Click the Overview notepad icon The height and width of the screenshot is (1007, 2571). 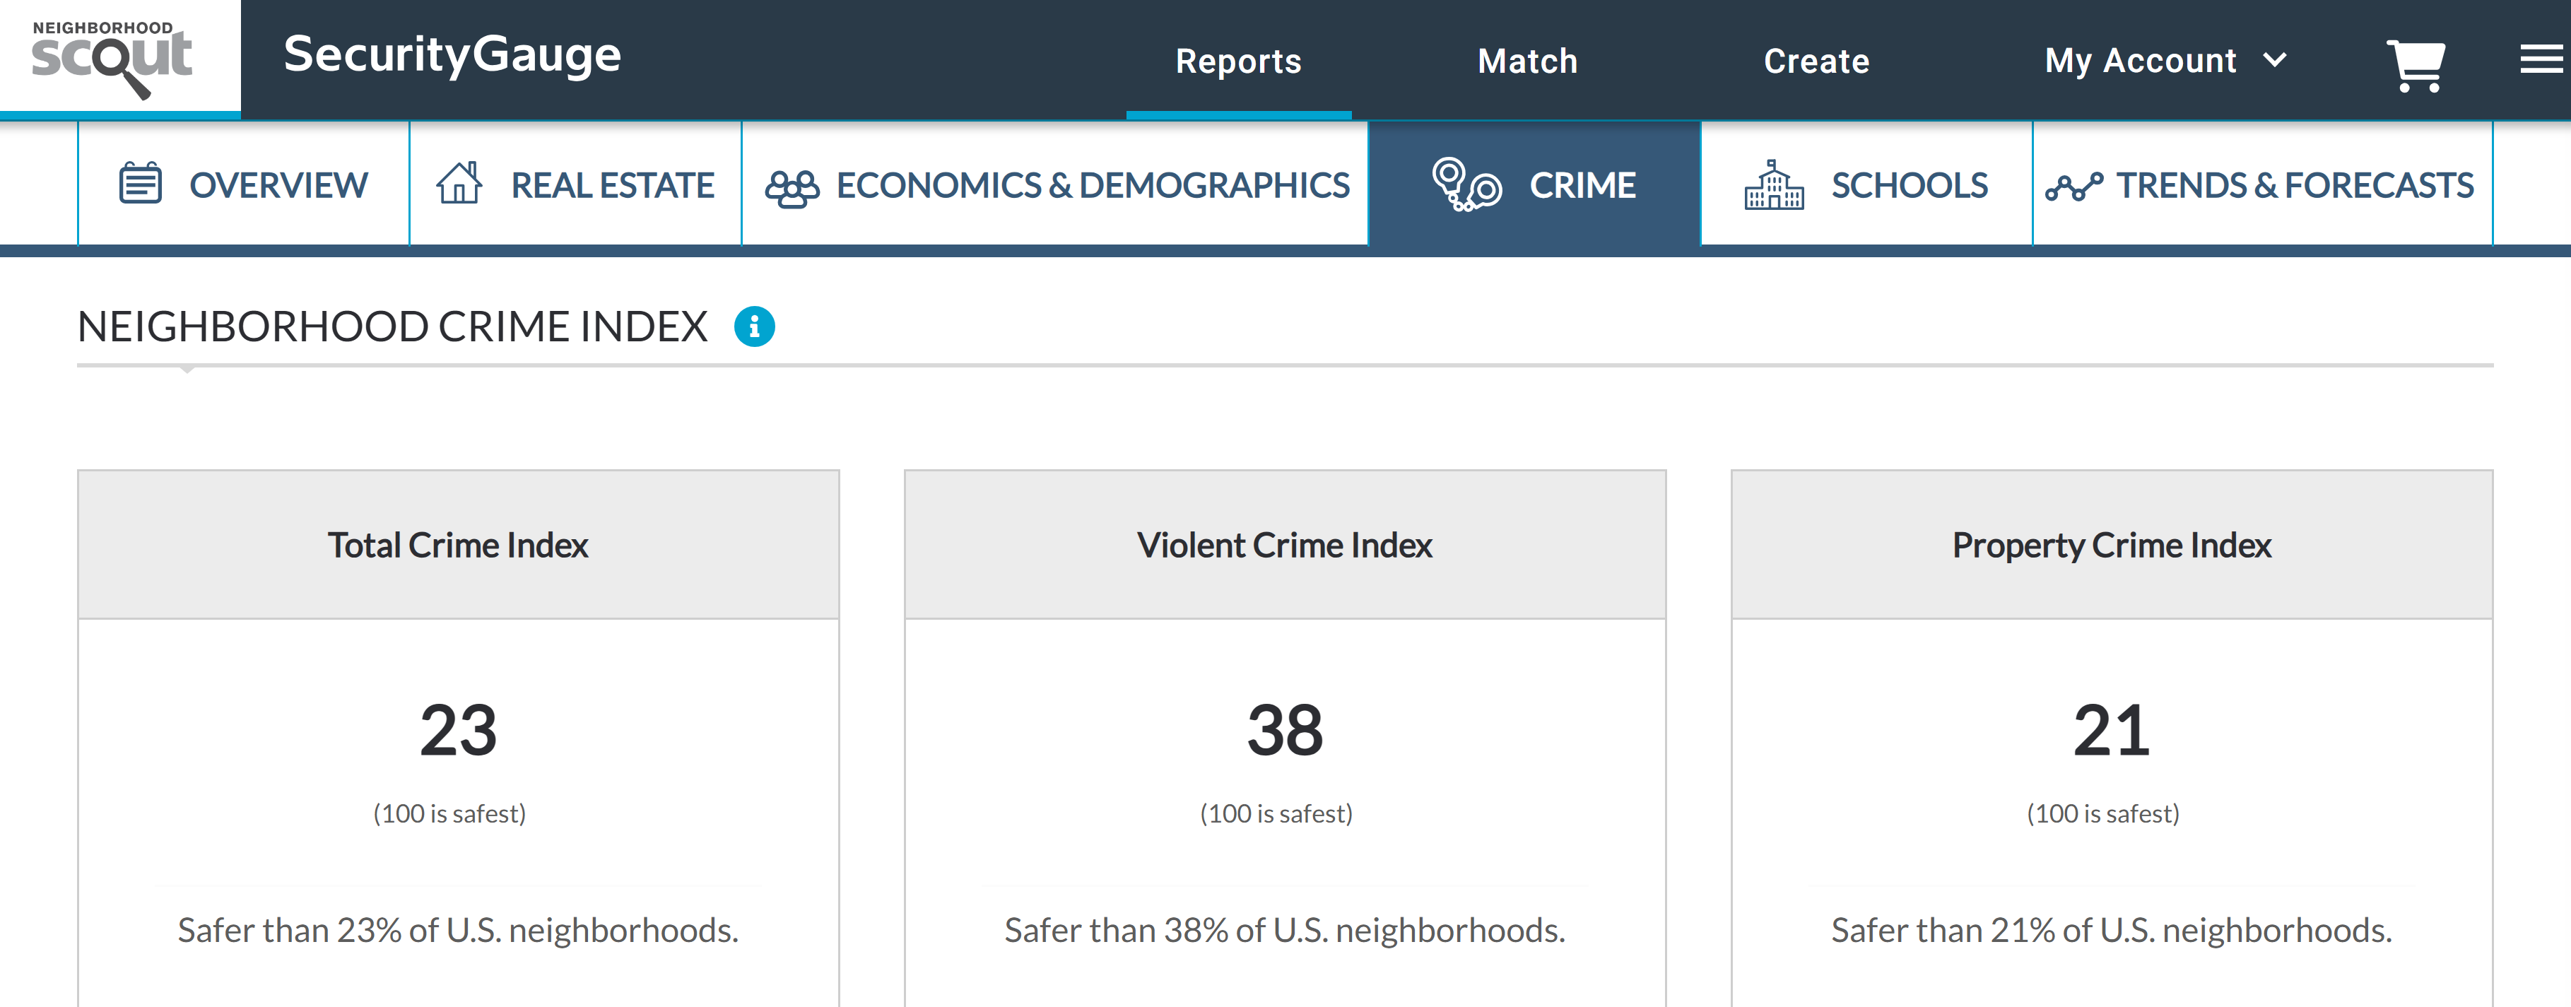[x=140, y=184]
